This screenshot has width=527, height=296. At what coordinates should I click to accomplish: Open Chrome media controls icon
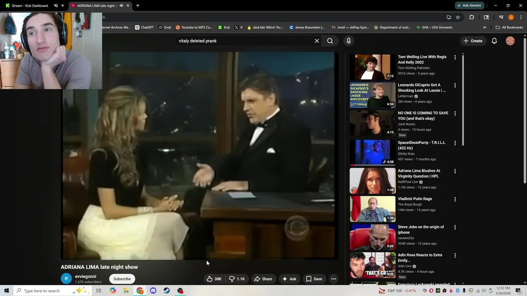pyautogui.click(x=501, y=17)
